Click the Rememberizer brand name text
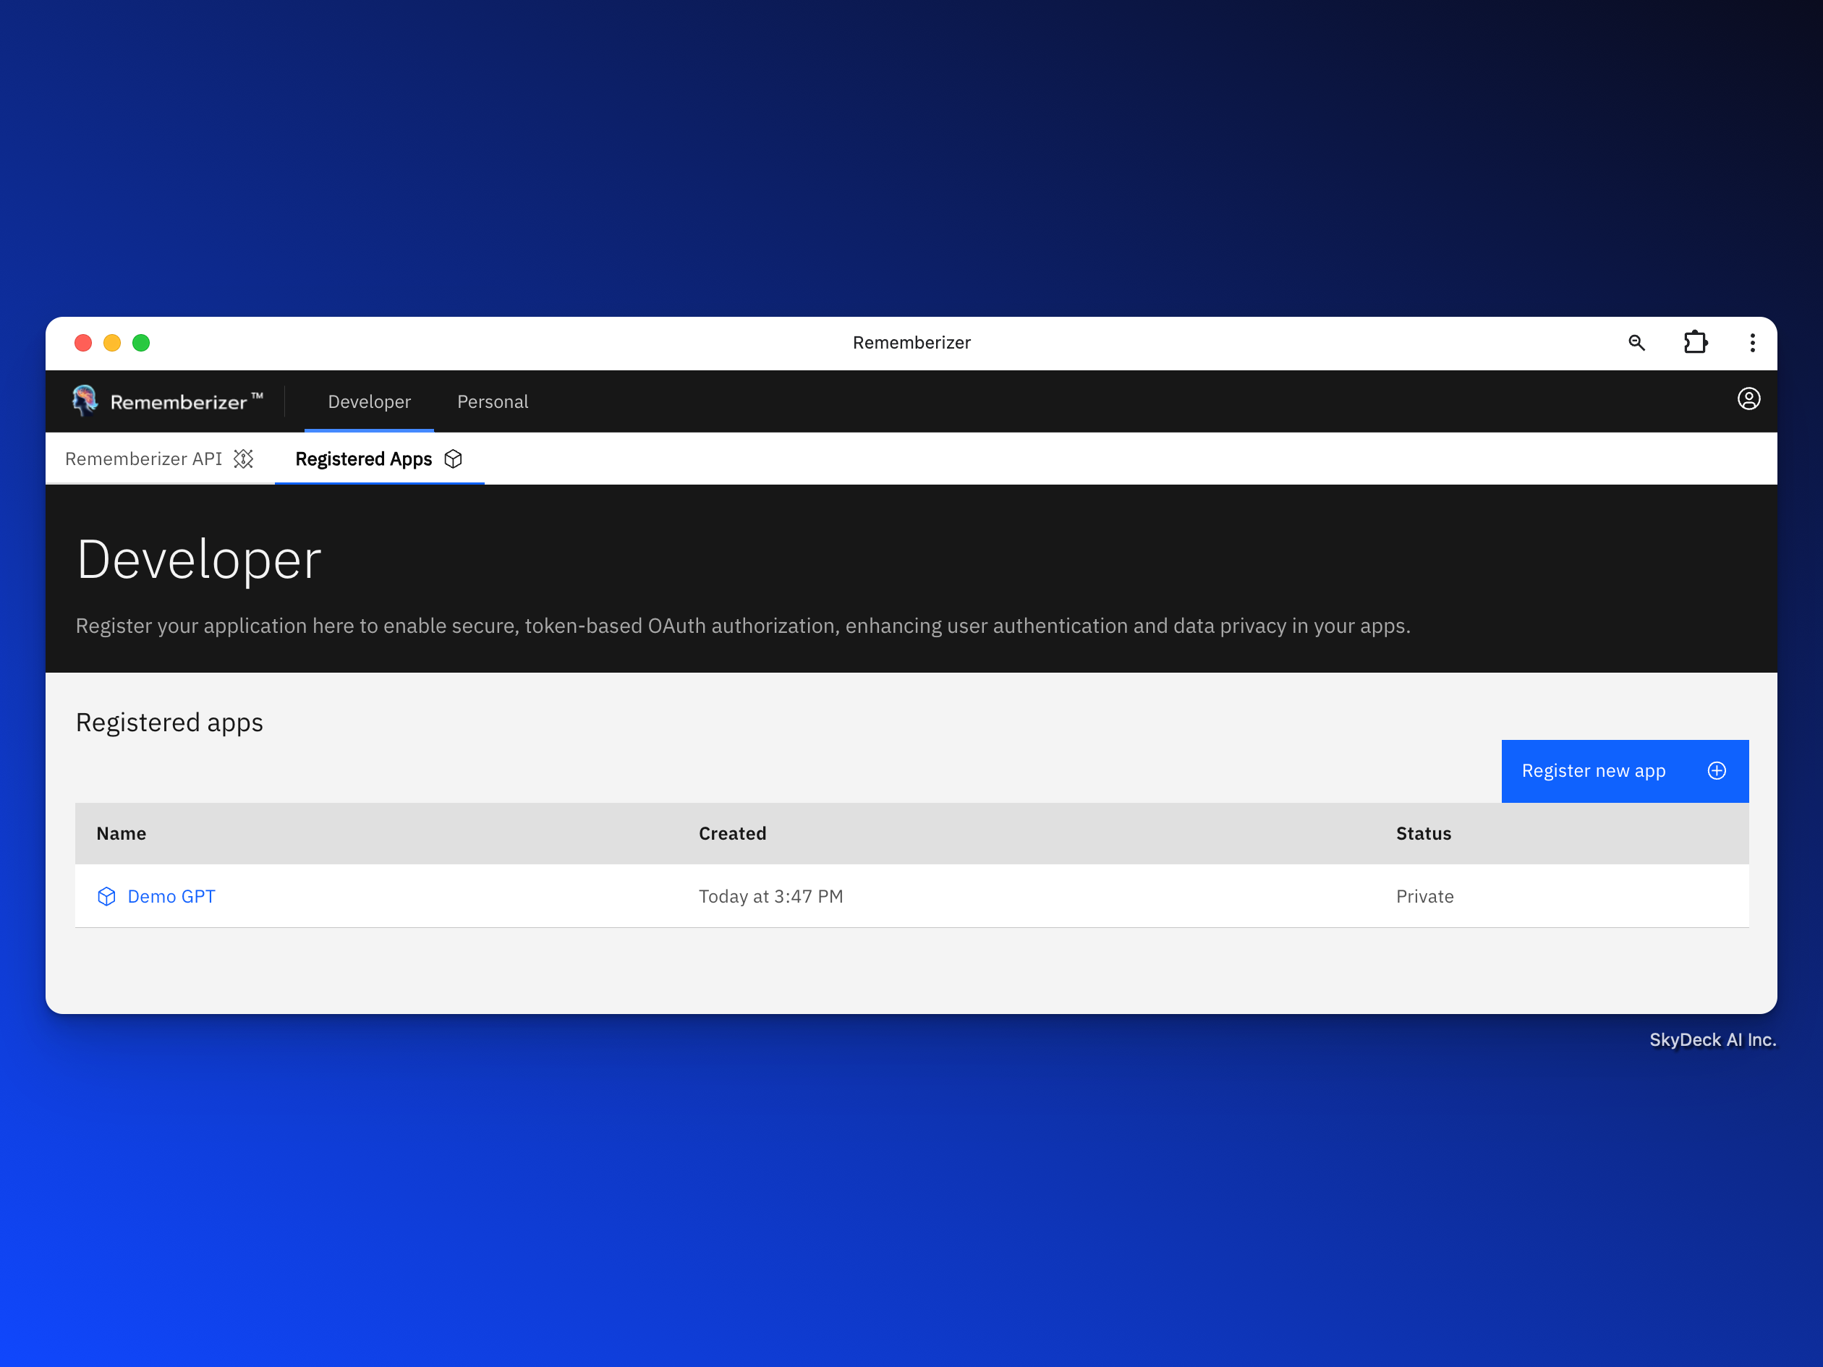The image size is (1823, 1367). pyautogui.click(x=179, y=402)
